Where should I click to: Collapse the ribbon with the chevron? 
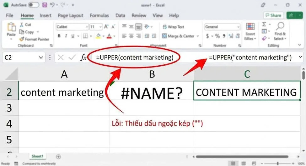299,45
